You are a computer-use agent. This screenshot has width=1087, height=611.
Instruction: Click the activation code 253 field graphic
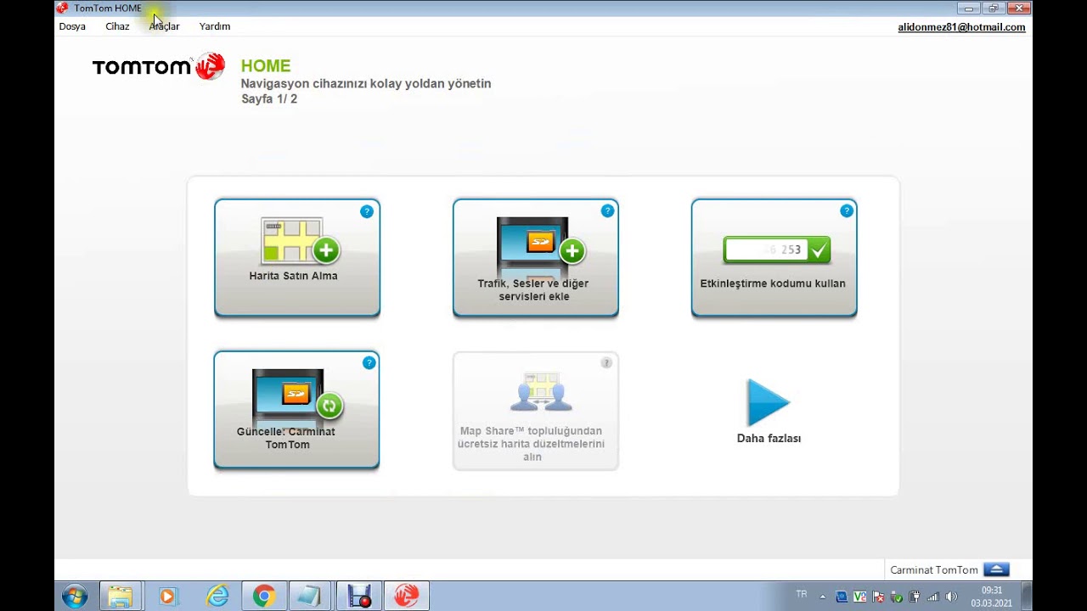click(x=776, y=249)
